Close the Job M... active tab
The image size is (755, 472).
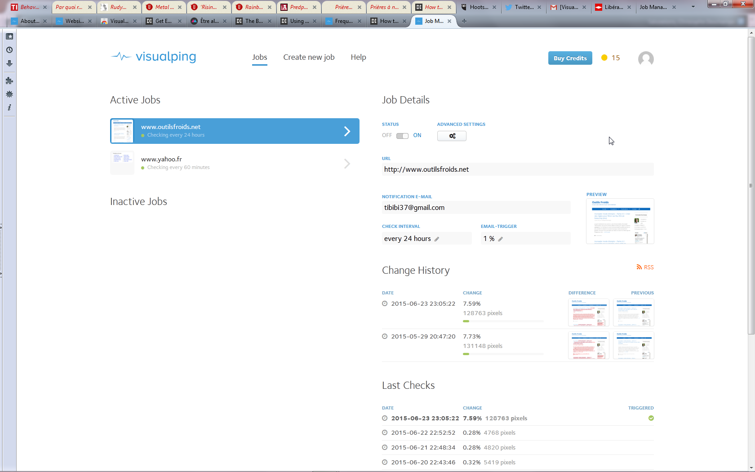[x=449, y=21]
